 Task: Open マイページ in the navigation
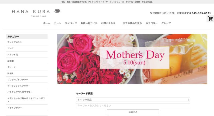pyautogui.click(x=71, y=23)
